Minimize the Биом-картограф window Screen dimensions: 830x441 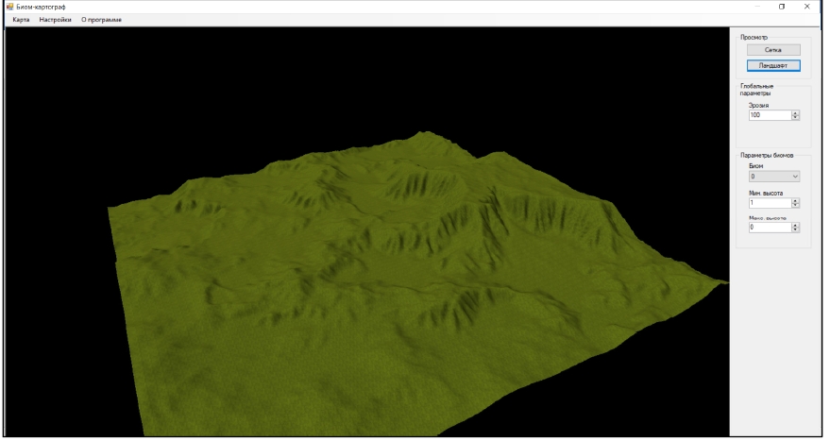(x=754, y=7)
